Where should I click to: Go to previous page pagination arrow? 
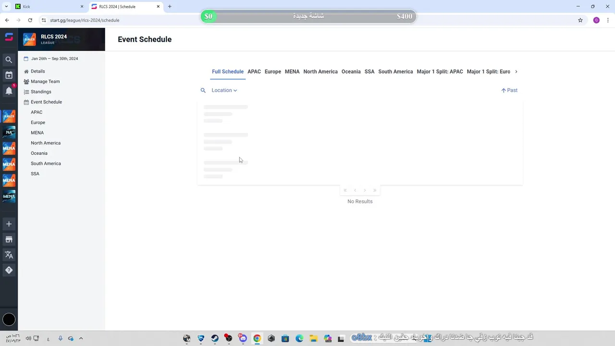(355, 190)
